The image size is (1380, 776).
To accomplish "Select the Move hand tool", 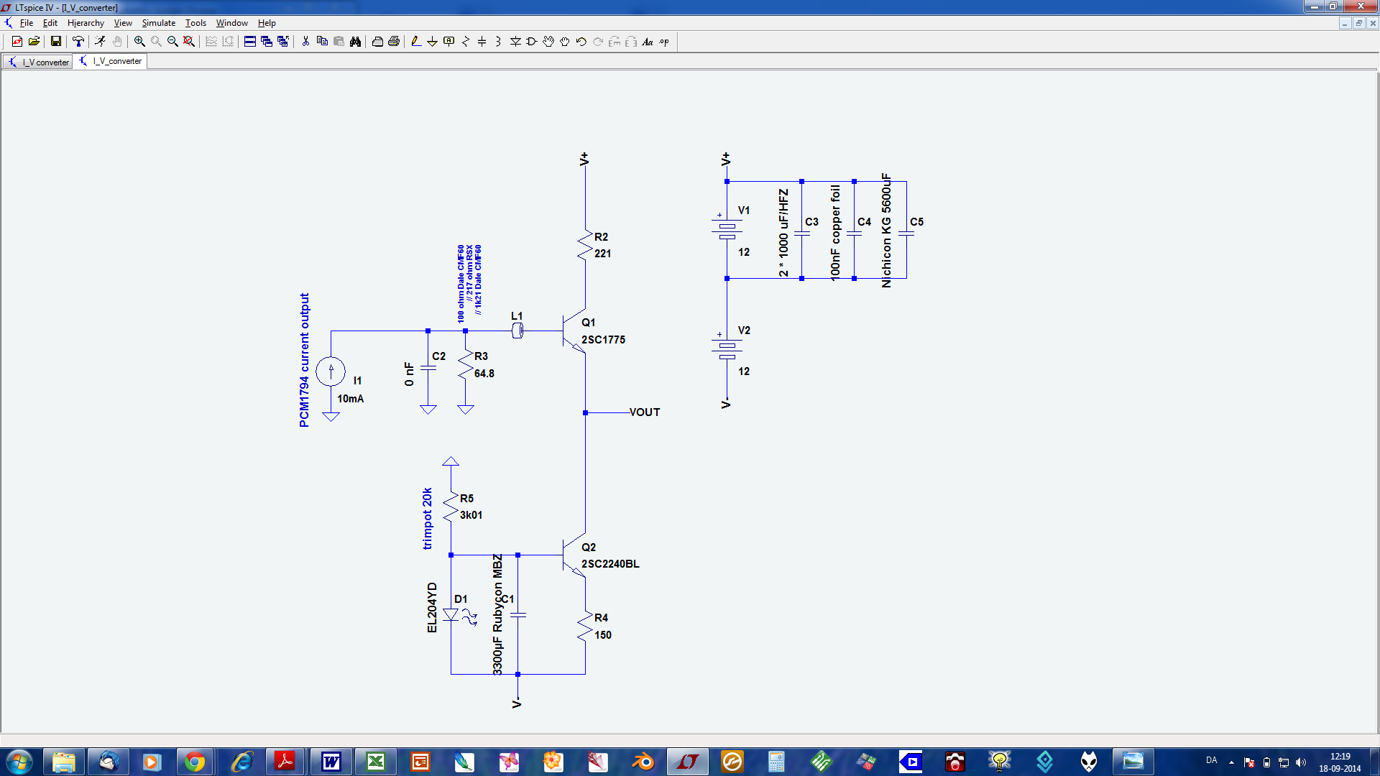I will point(548,42).
